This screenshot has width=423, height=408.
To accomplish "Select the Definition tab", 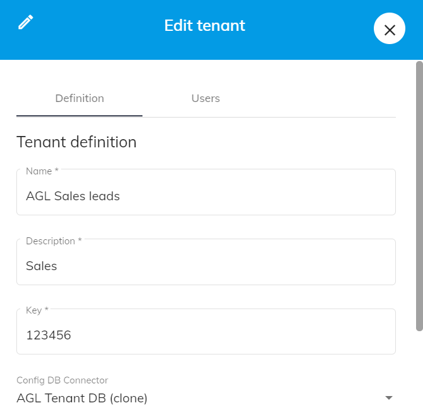I will 79,98.
